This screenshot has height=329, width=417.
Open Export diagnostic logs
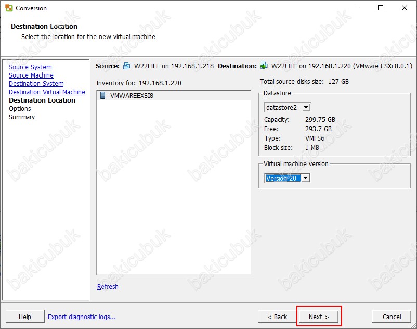[82, 317]
